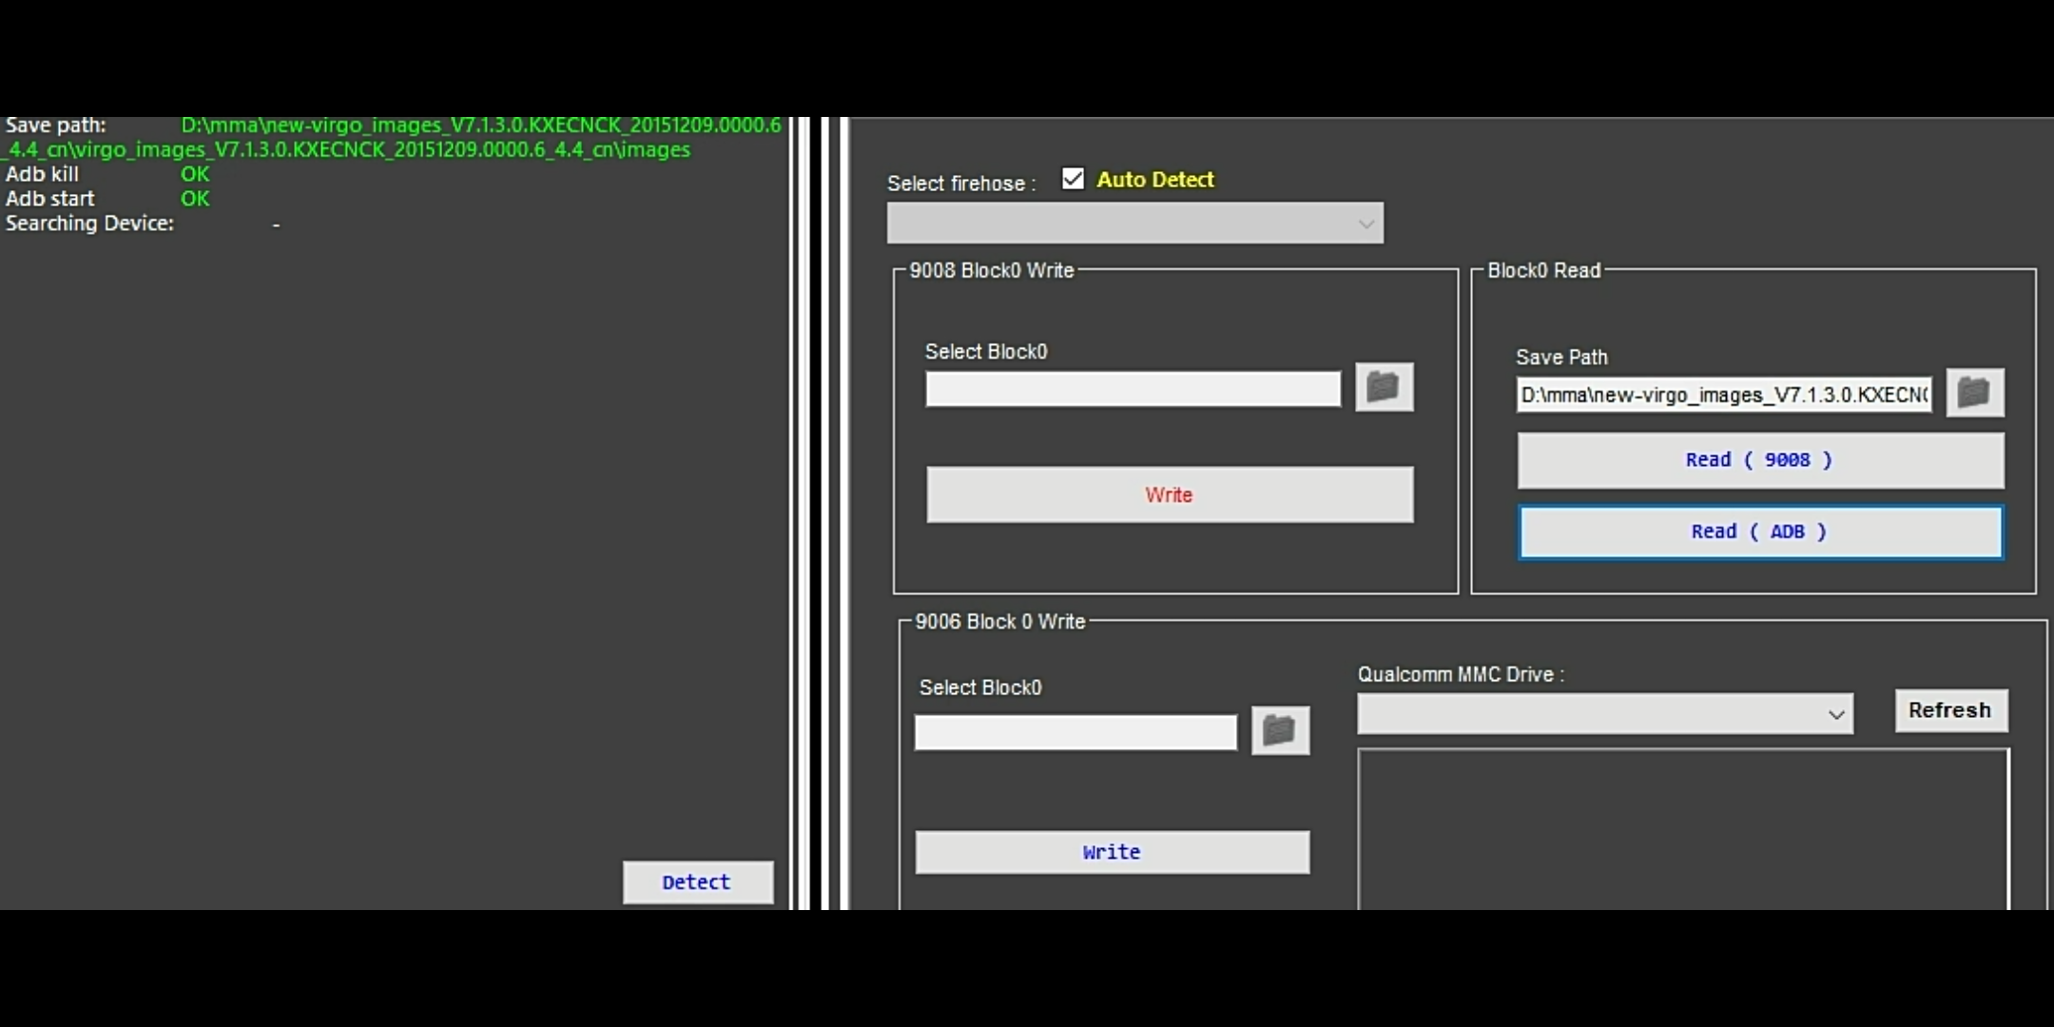The width and height of the screenshot is (2054, 1027).
Task: Click the chevron arrow of firehose combo box
Action: pos(1366,224)
